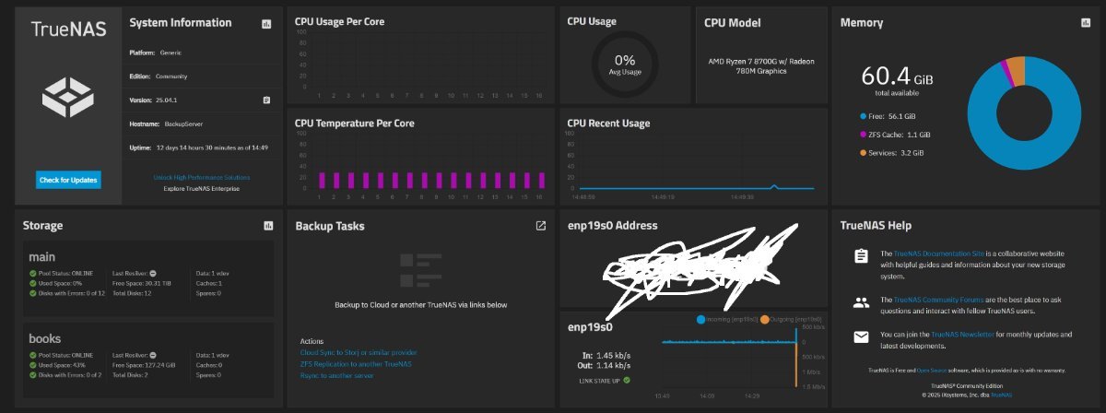The height and width of the screenshot is (413, 1106).
Task: Toggle Outgoing [enp19s0] legend series
Action: click(x=793, y=319)
